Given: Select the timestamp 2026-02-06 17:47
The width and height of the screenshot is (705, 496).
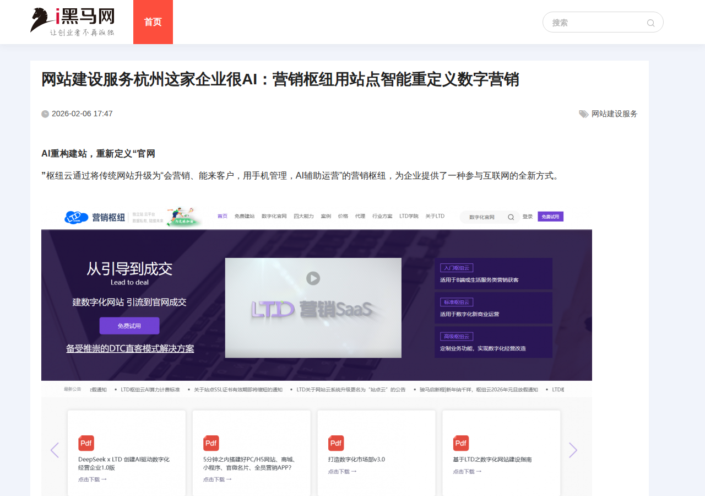Looking at the screenshot, I should [82, 114].
